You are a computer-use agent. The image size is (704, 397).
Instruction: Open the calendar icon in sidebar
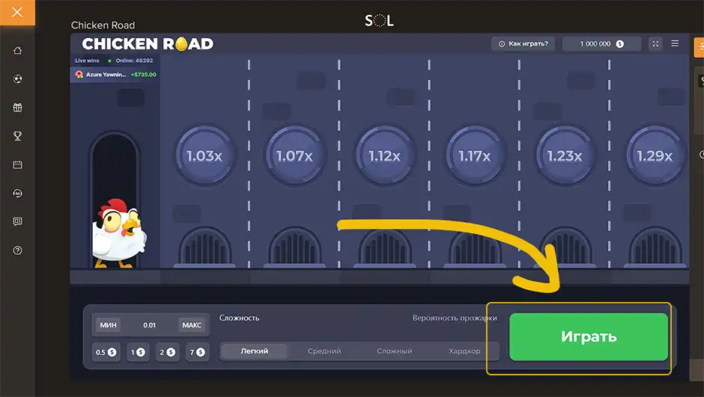pyautogui.click(x=17, y=164)
